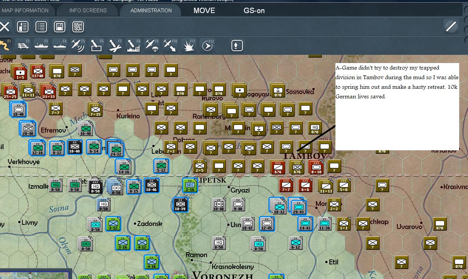Image resolution: width=468 pixels, height=279 pixels.
Task: Select F4 amphibious transport mode icon
Action: [x=60, y=45]
